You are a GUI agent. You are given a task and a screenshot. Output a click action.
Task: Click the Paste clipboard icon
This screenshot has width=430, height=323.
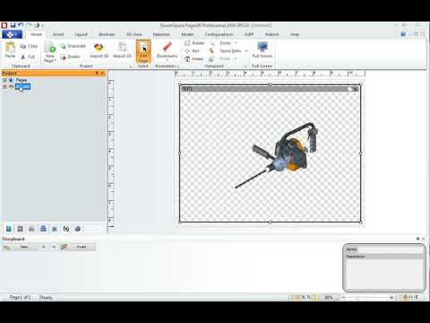click(10, 47)
